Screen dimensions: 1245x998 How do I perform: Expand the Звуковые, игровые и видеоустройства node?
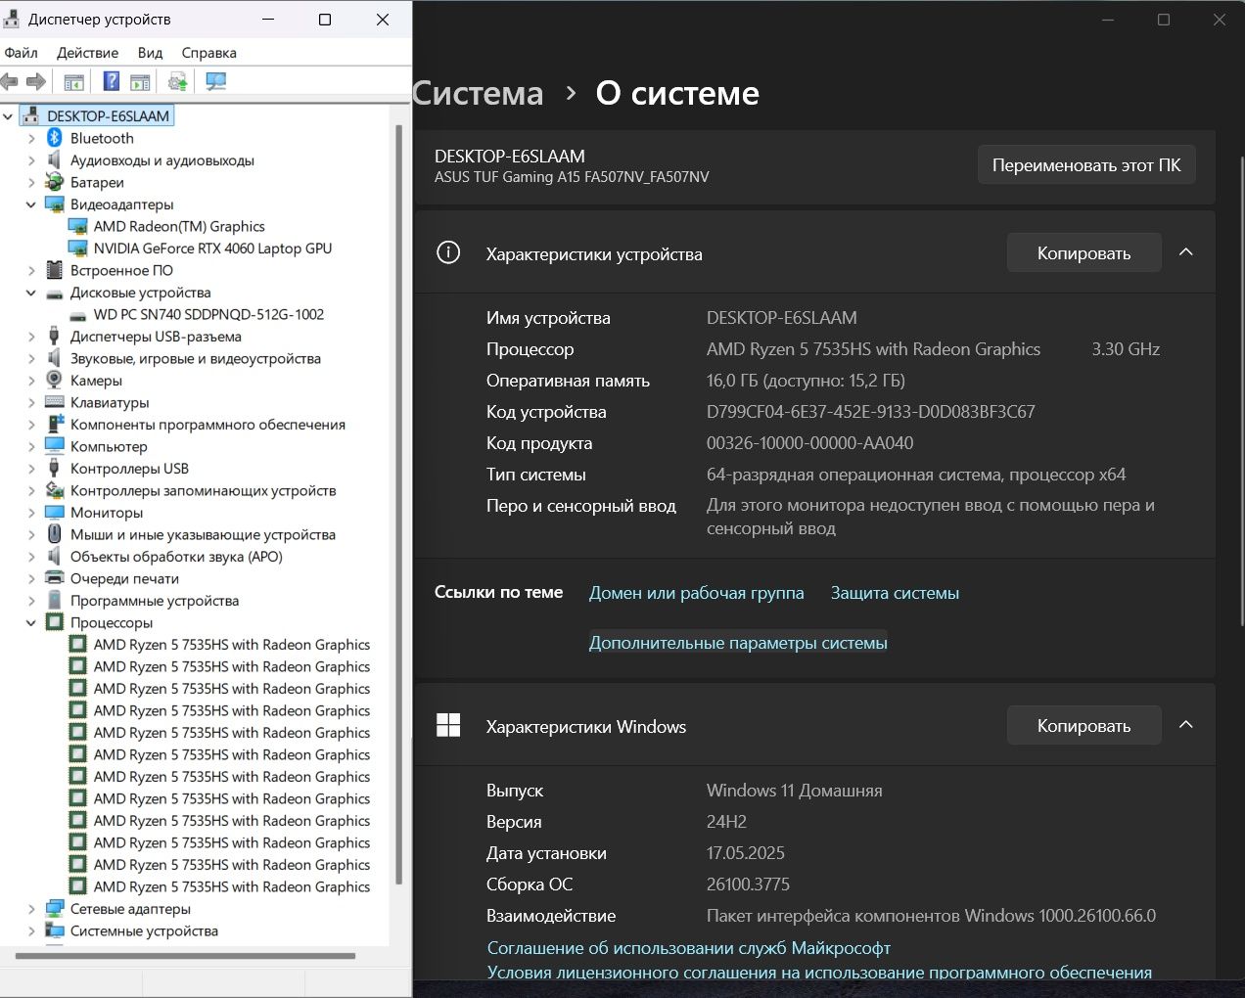31,359
